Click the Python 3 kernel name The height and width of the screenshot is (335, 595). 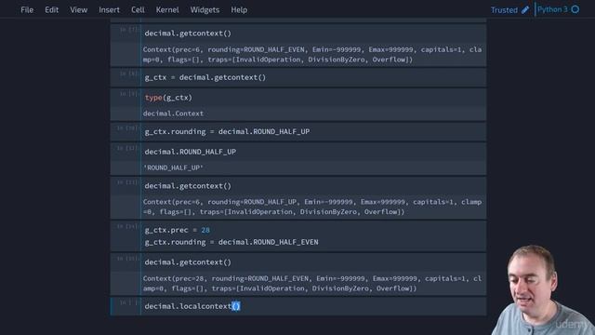pyautogui.click(x=552, y=9)
